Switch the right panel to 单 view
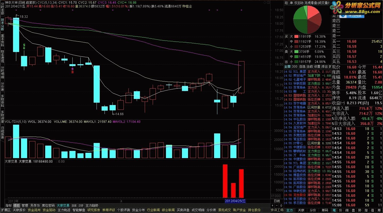Viewport: 383px width, 213px height. [x=291, y=3]
